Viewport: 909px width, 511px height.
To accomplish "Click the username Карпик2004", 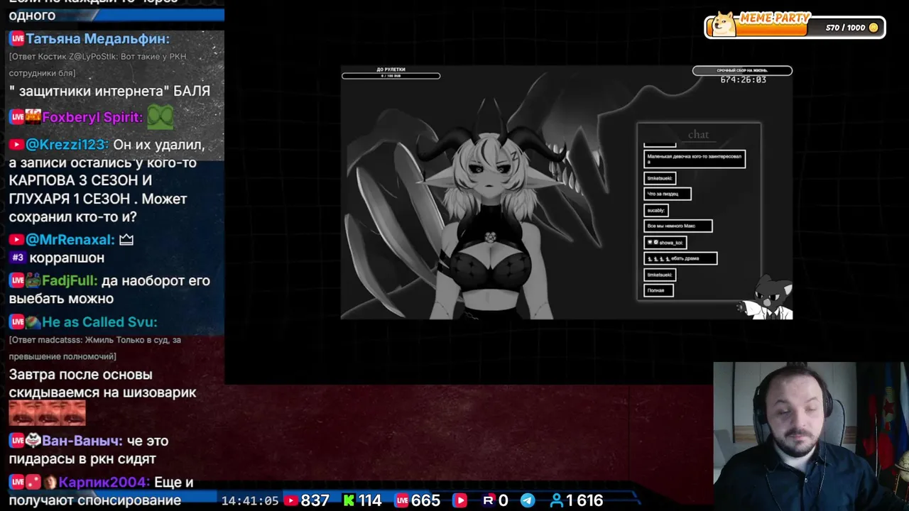I will (x=104, y=483).
